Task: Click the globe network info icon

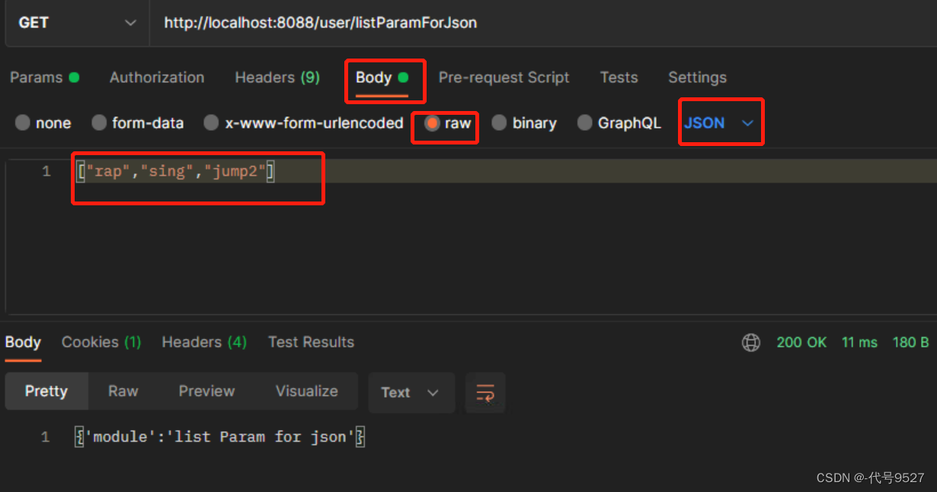Action: point(751,343)
